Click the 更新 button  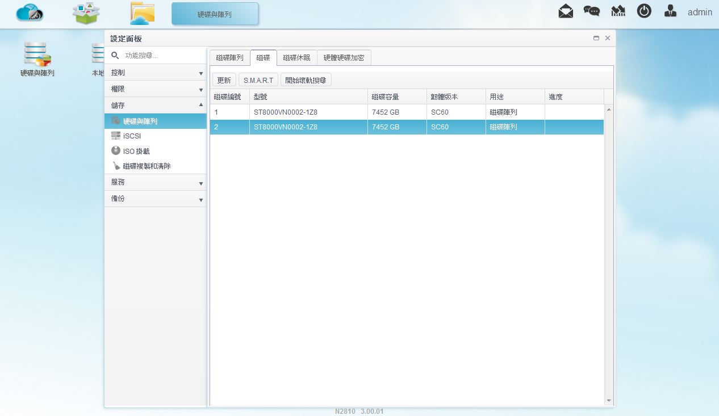coord(224,80)
